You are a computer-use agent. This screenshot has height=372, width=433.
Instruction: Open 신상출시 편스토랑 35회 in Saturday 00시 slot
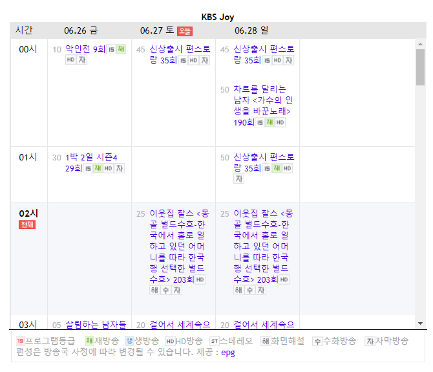pos(180,54)
